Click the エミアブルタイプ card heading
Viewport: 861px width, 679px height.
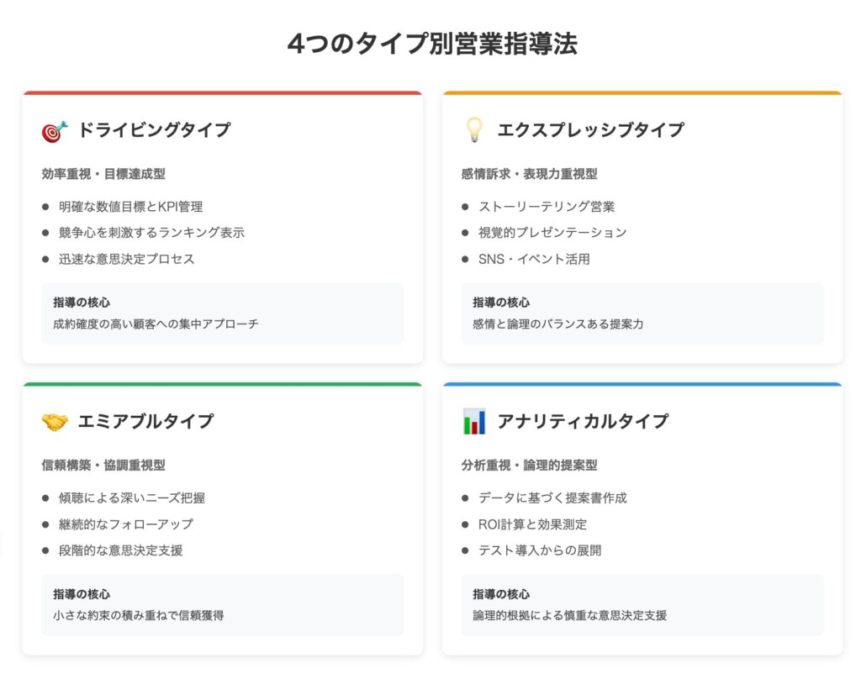click(x=146, y=422)
